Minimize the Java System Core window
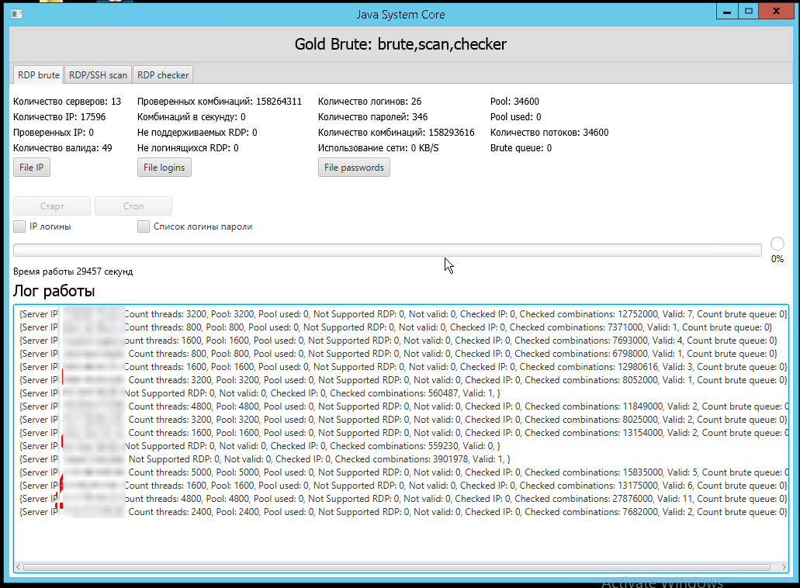Image resolution: width=800 pixels, height=588 pixels. 727,11
